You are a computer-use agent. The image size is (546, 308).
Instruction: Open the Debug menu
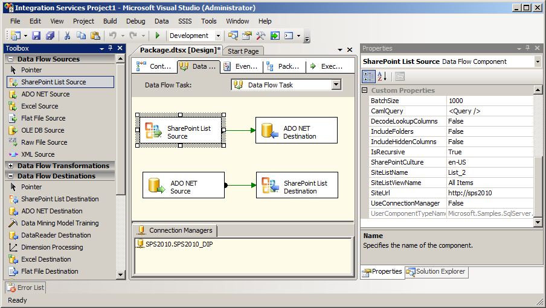point(135,21)
